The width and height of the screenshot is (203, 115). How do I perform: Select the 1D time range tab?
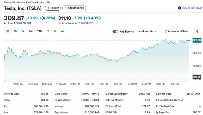[x=8, y=31]
